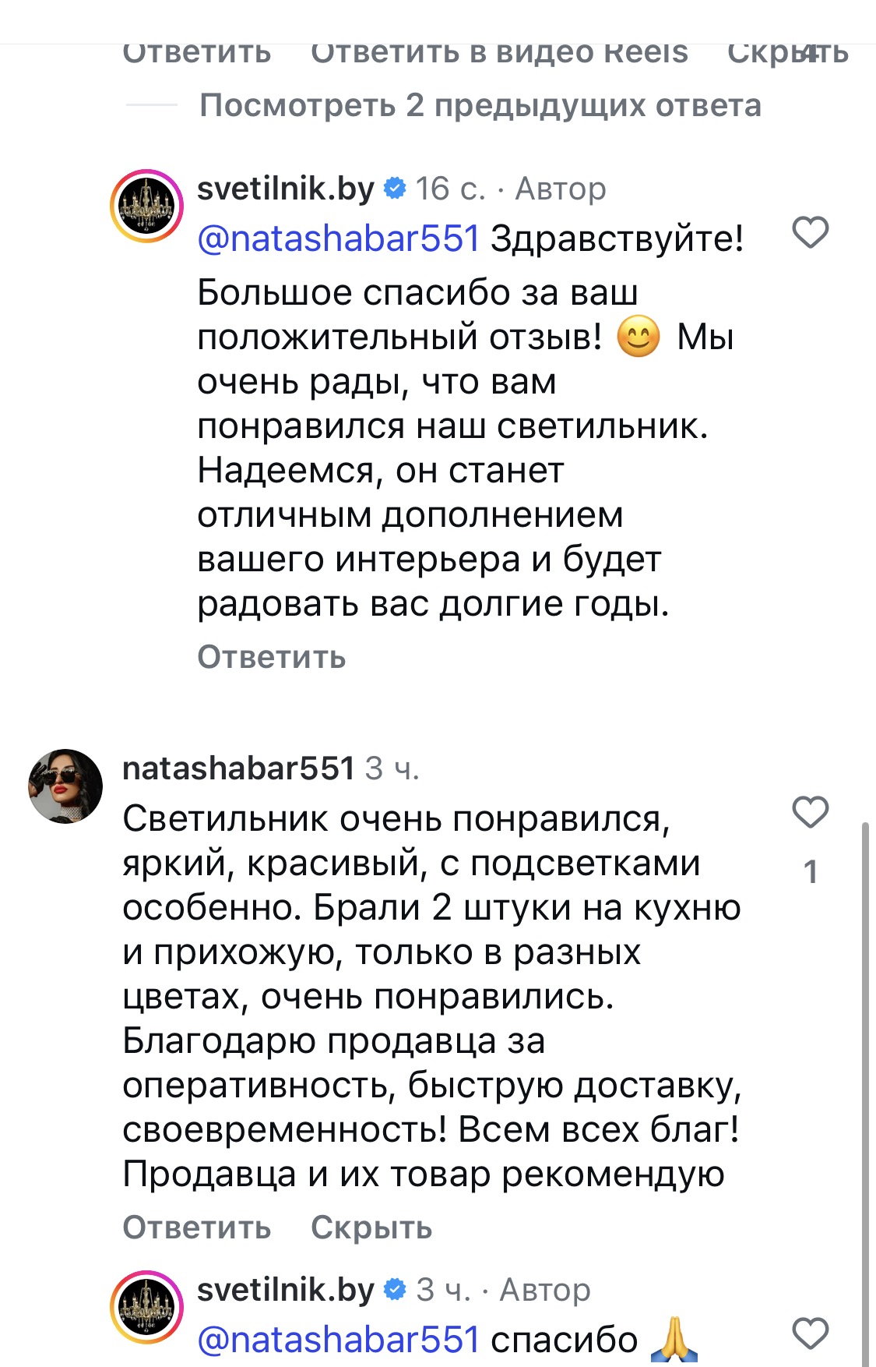Like natashabar551's comment about the lamp
The image size is (876, 1367).
[810, 813]
